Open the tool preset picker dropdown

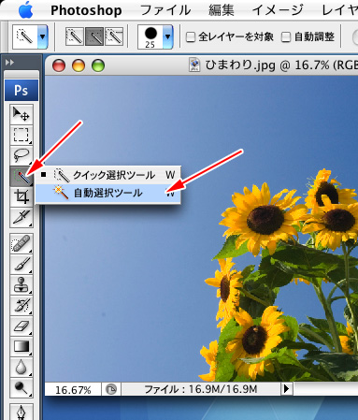tap(42, 36)
